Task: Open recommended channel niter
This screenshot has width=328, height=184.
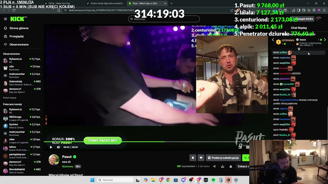Action: tap(22, 141)
